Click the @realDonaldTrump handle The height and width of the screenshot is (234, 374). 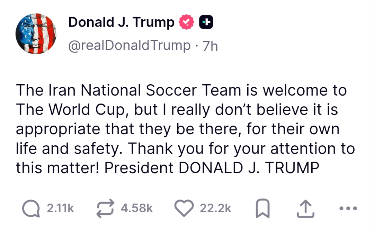click(x=130, y=46)
